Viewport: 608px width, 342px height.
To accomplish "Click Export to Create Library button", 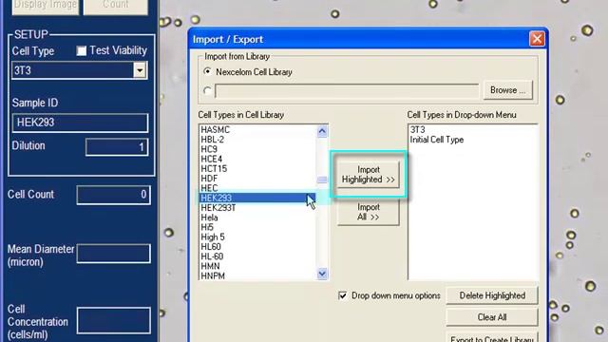I will (x=492, y=337).
